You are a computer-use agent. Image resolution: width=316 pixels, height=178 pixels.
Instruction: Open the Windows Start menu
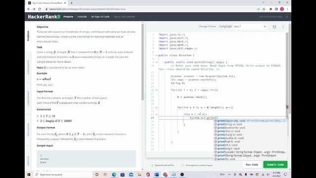coord(29,175)
